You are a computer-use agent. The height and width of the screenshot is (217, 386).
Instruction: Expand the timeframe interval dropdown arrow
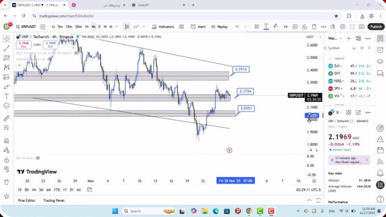pos(117,27)
